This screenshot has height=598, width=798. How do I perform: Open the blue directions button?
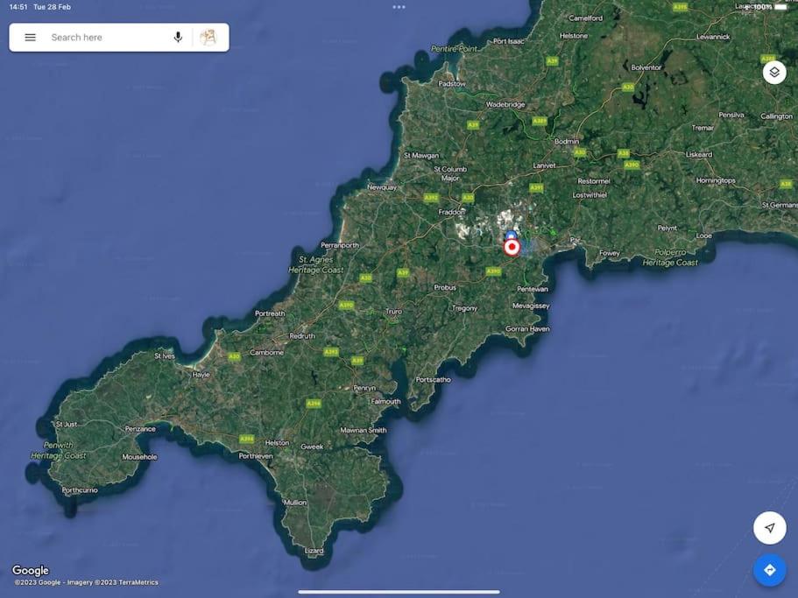click(769, 570)
